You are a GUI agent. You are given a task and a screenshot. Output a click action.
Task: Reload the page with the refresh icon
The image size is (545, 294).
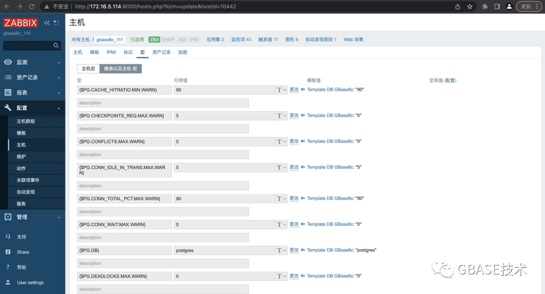coord(31,6)
